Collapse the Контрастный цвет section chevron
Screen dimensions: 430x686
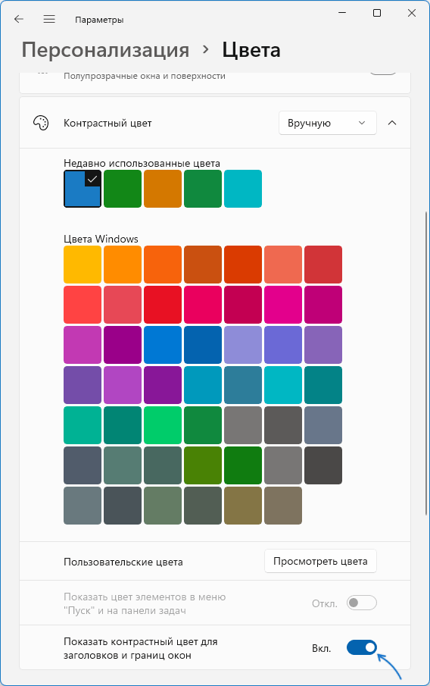392,123
